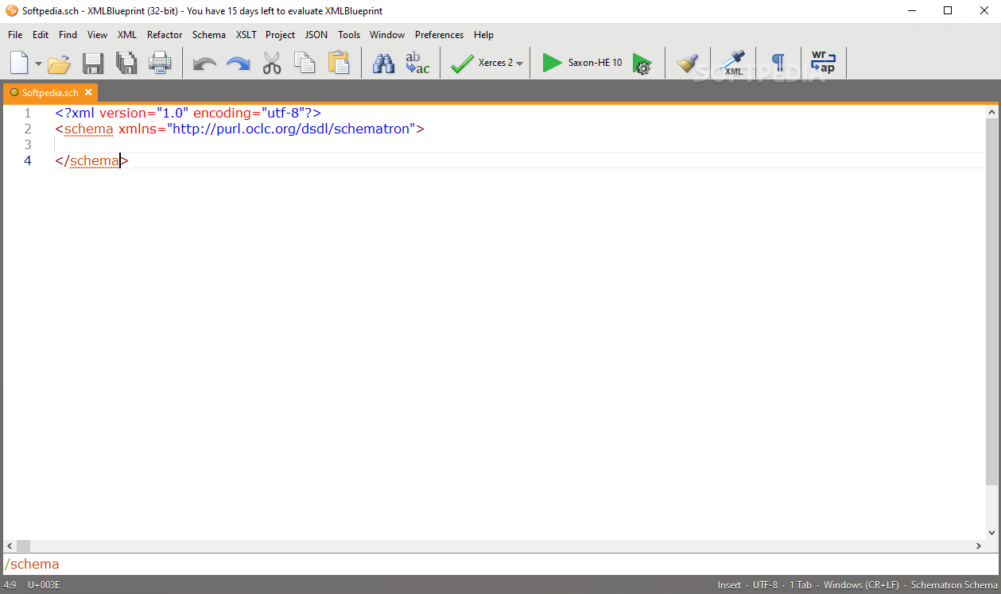Screen dimensions: 1001x594
Task: Open Find with the binoculars icon
Action: 384,64
